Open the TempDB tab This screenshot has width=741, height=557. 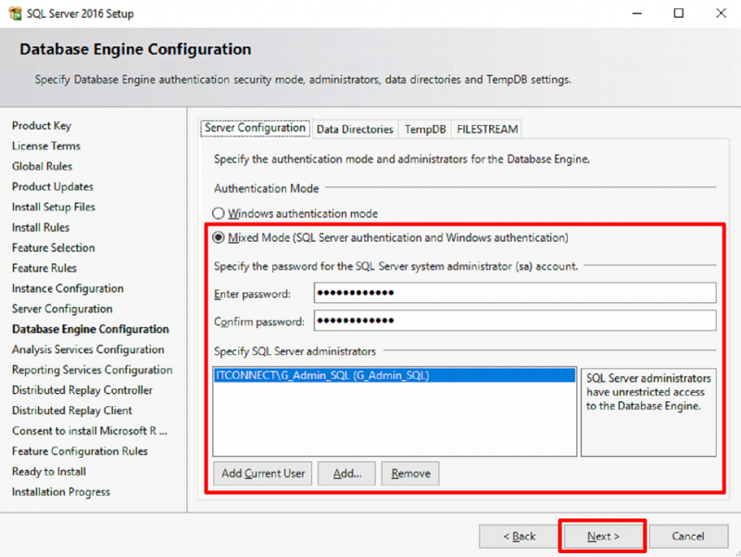click(x=424, y=129)
